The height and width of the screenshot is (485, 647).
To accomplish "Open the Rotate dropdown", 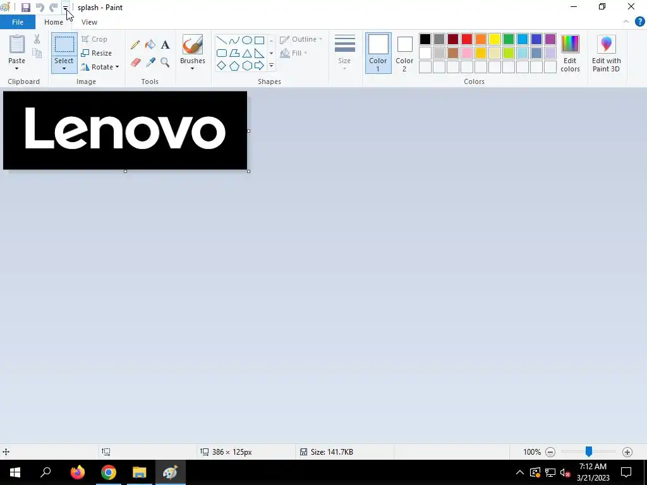I will tap(100, 67).
